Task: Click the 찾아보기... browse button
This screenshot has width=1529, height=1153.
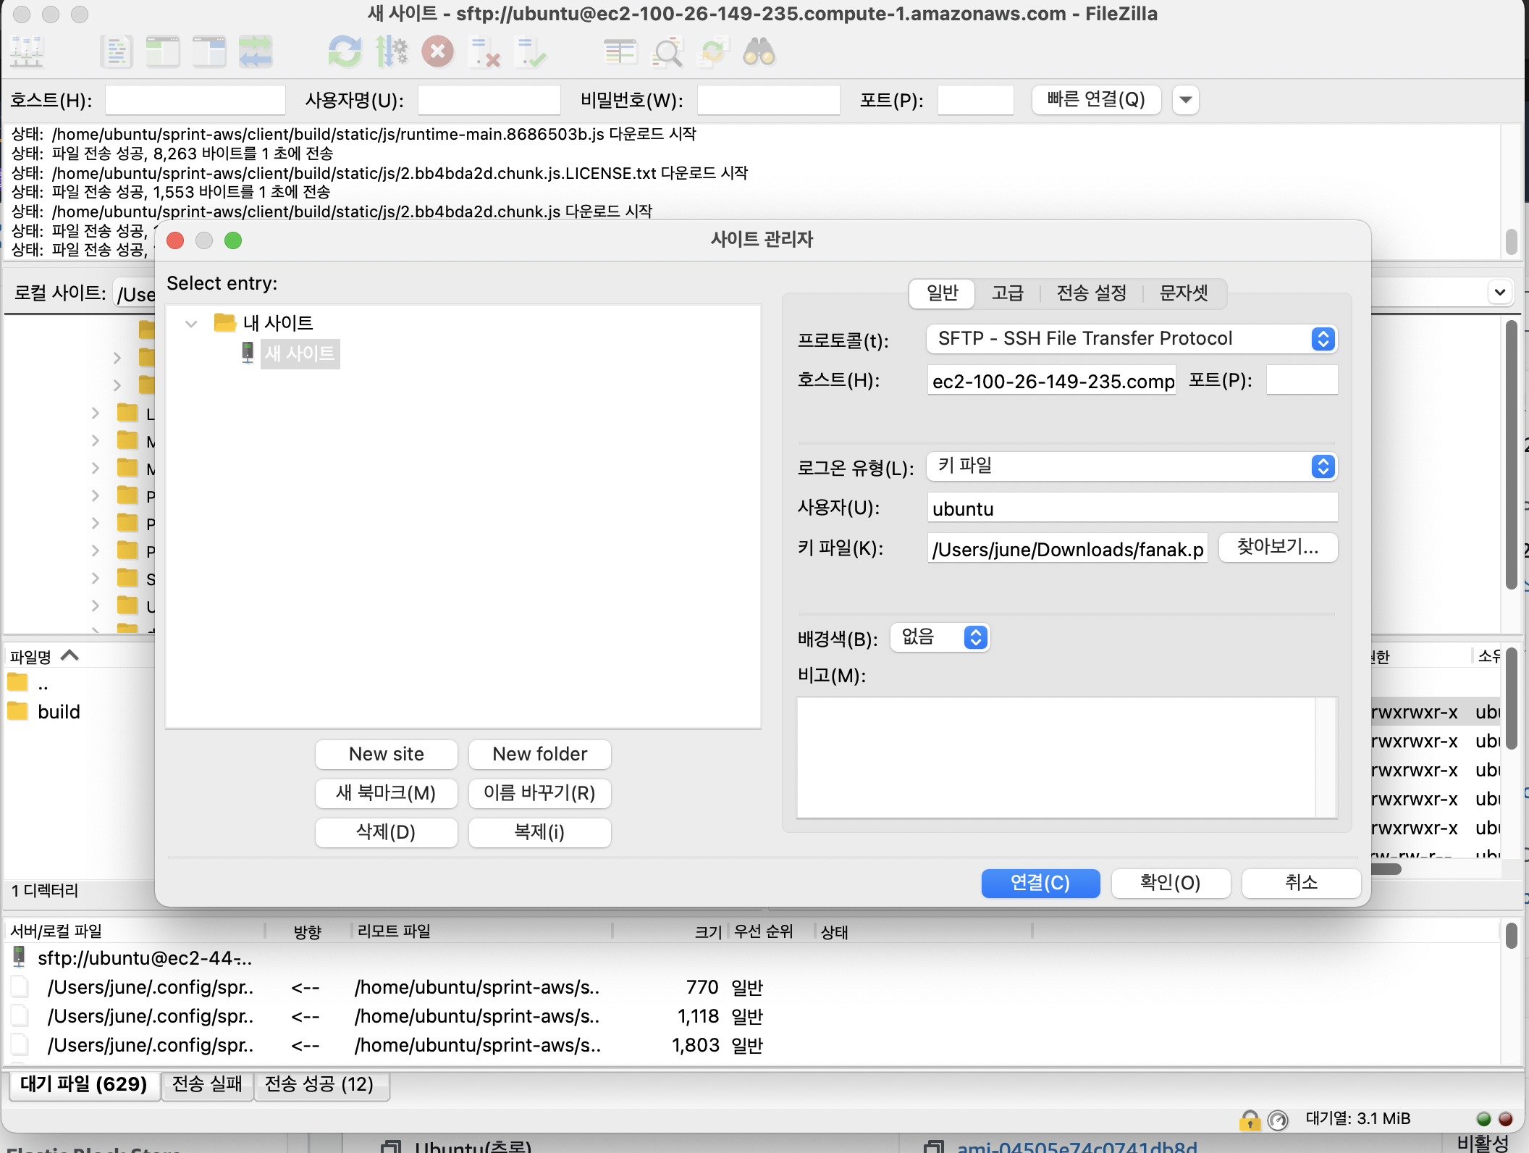Action: click(x=1279, y=547)
